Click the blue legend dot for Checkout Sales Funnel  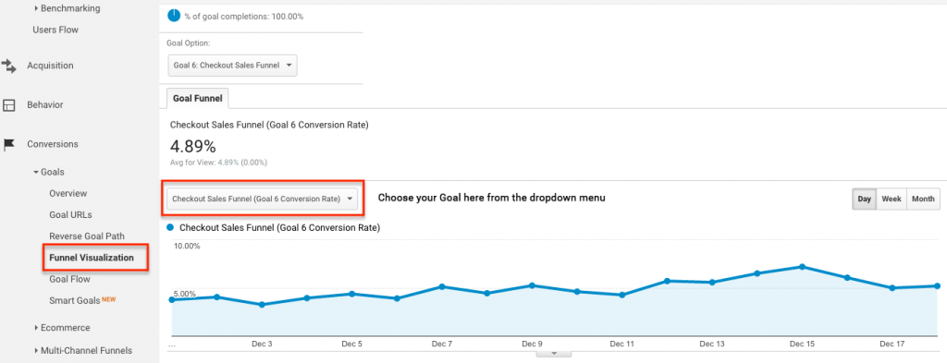[170, 228]
